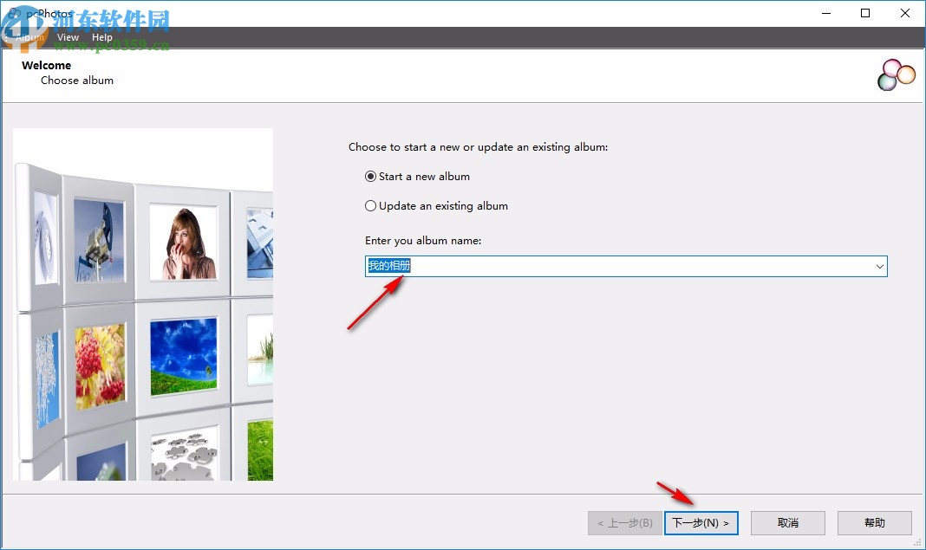Expand the album name dropdown arrow
Viewport: 926px width, 550px height.
point(879,267)
